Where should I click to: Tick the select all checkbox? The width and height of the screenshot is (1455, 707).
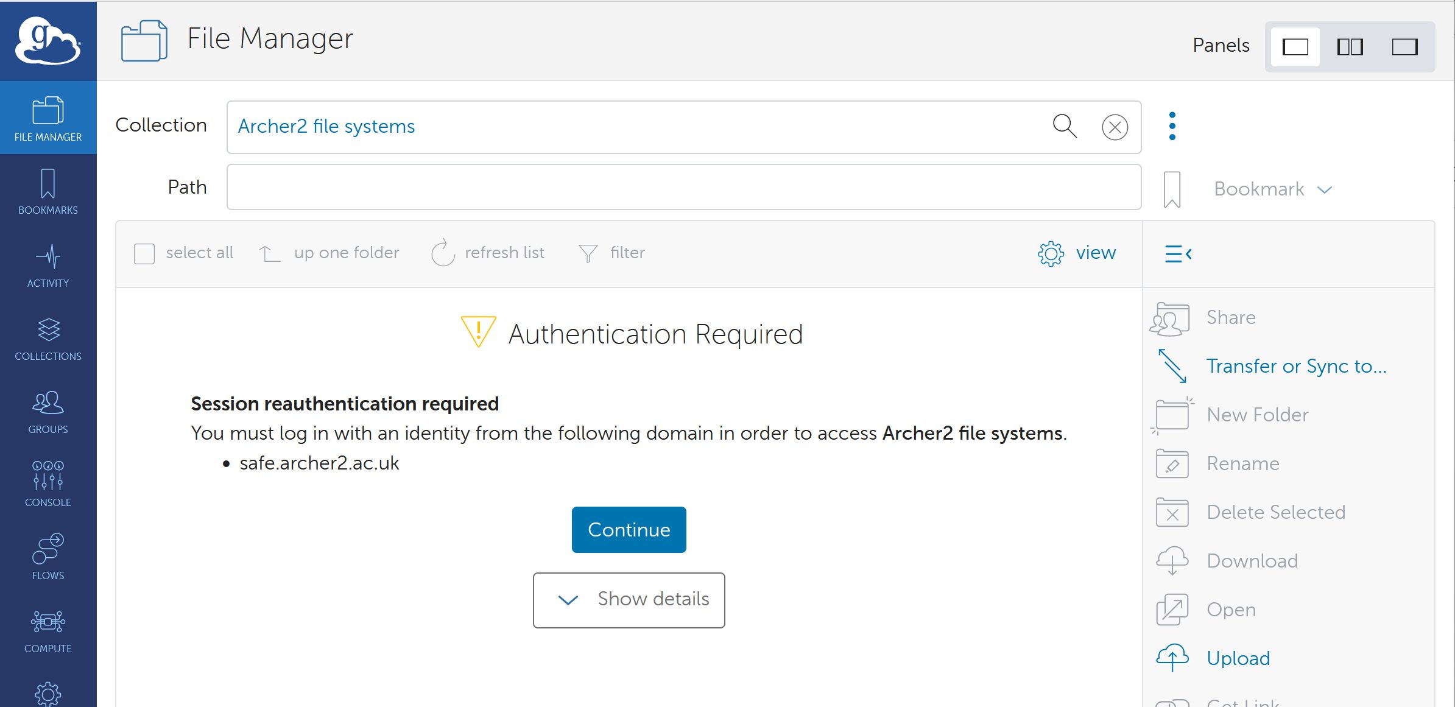144,253
